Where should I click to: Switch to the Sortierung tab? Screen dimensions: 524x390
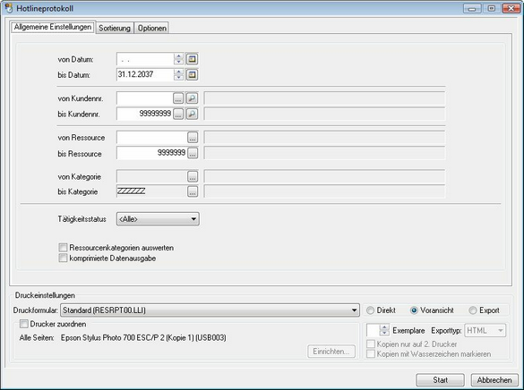[x=115, y=28]
